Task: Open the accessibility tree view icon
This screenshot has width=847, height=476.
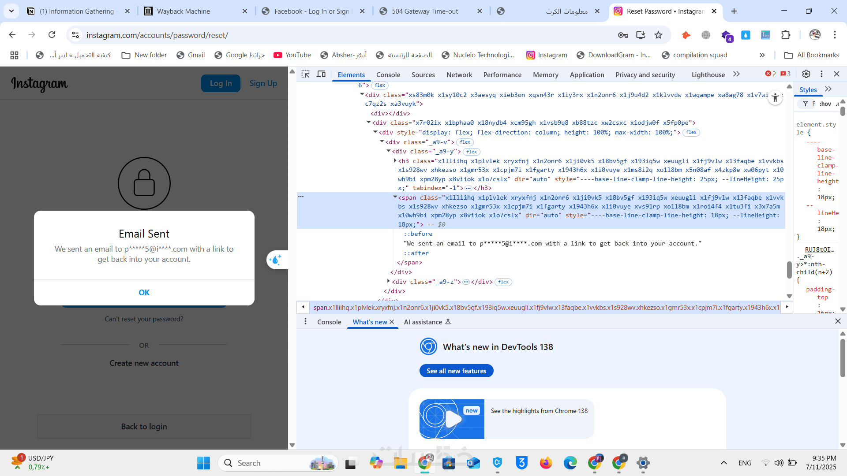Action: pos(775,98)
